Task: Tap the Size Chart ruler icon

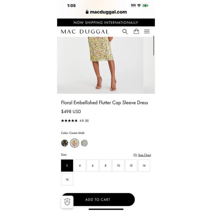Action: (x=135, y=155)
